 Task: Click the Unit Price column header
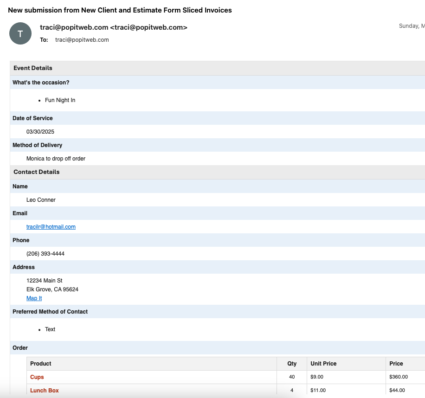(323, 364)
